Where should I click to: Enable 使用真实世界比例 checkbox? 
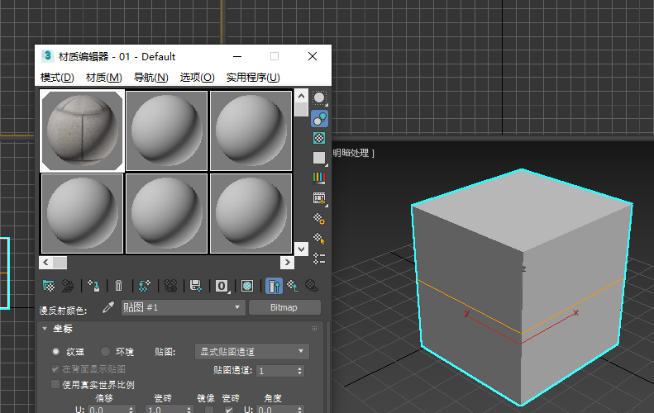(x=55, y=384)
